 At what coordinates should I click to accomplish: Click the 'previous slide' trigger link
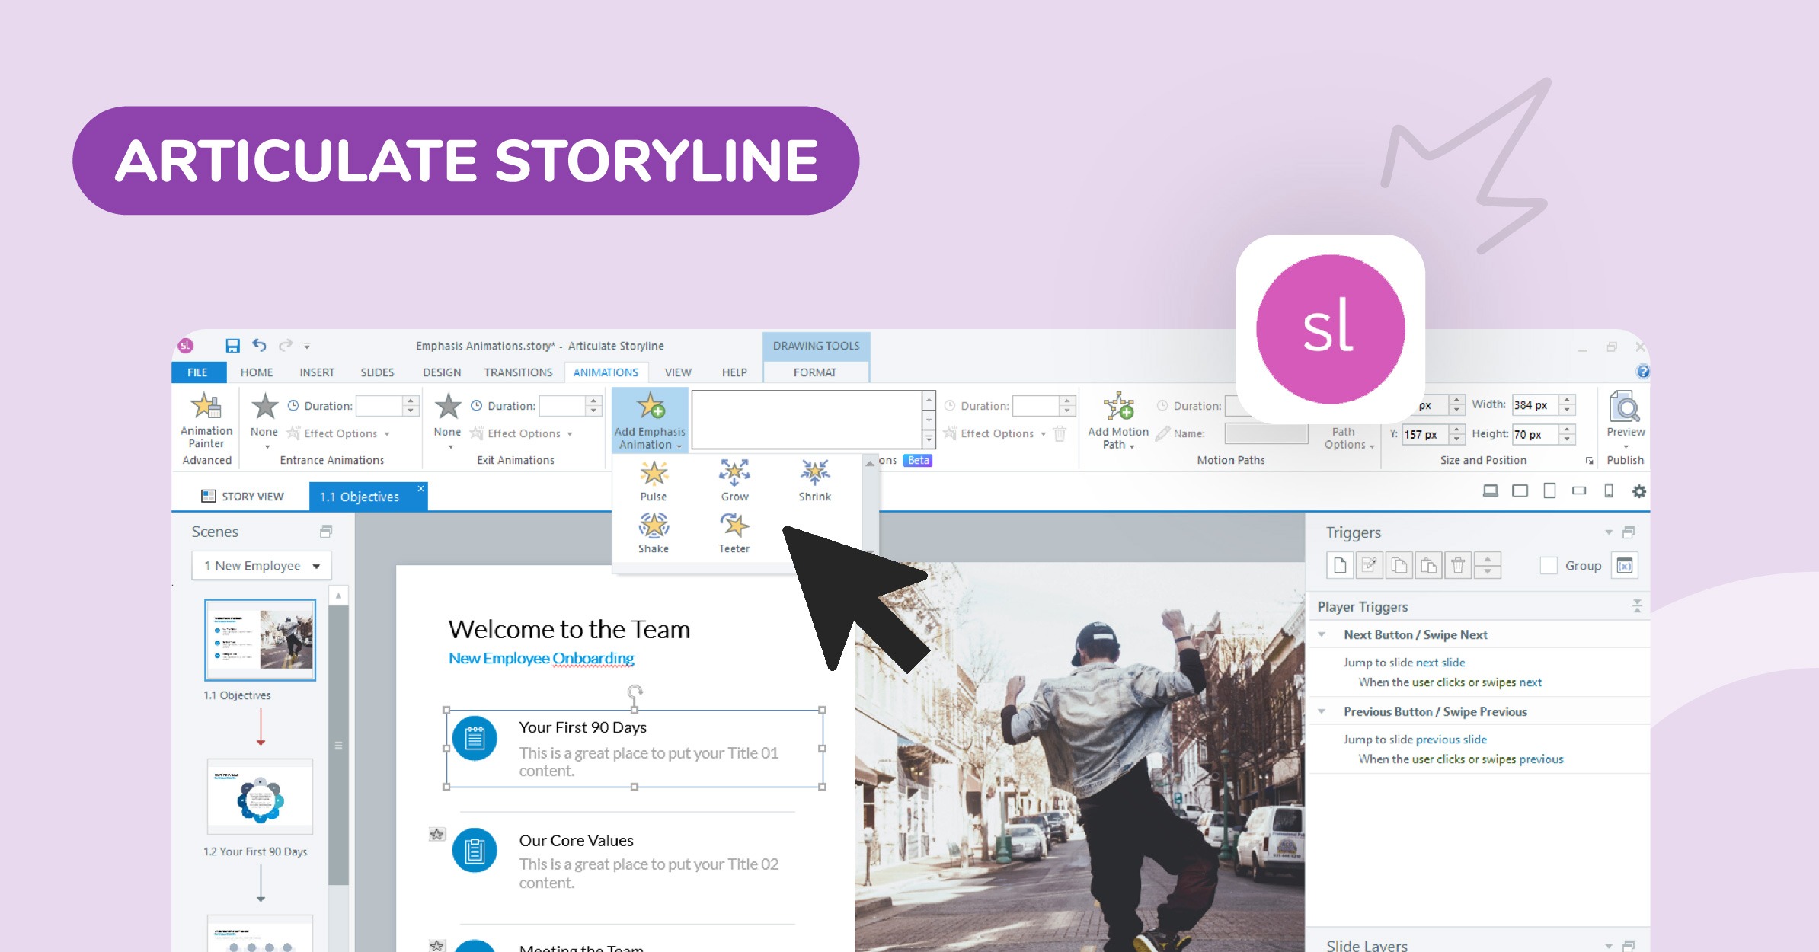(1451, 740)
